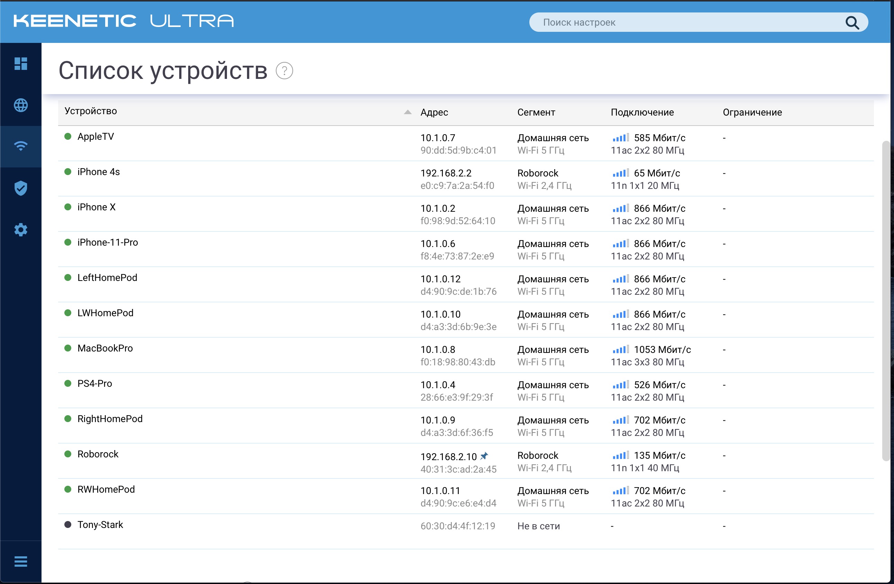
Task: Click the vertical scrollbar of the device list
Action: tap(886, 300)
